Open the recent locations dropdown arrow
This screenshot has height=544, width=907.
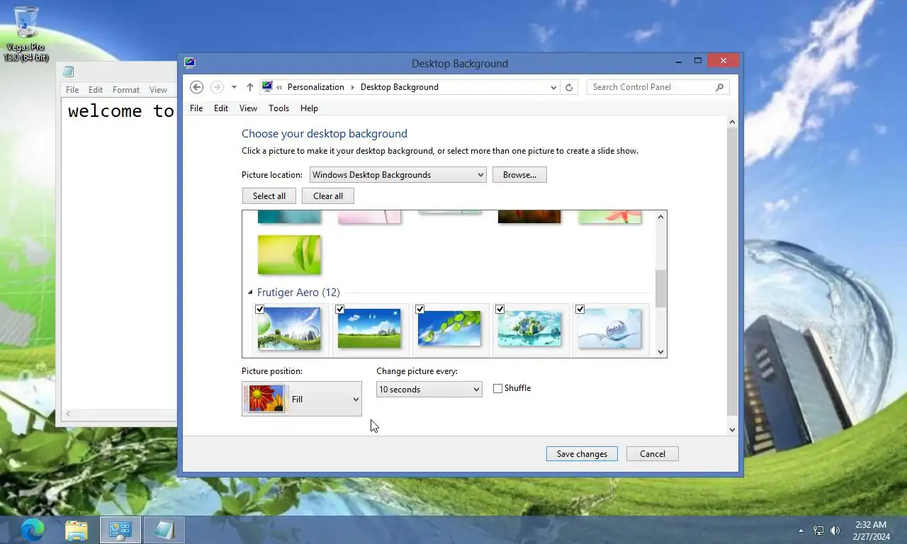click(x=234, y=87)
